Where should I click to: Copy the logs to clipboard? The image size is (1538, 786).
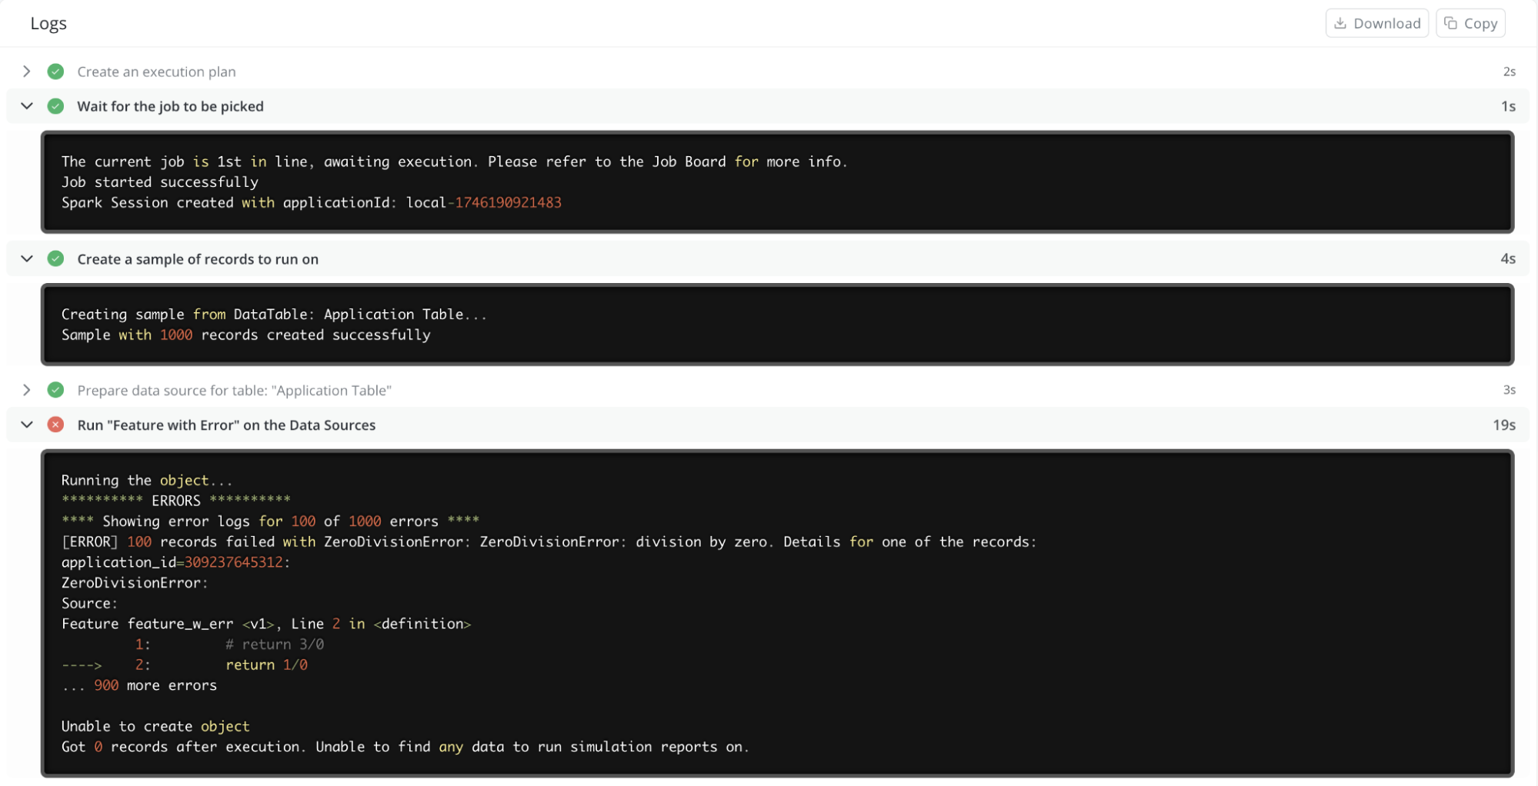1470,23
